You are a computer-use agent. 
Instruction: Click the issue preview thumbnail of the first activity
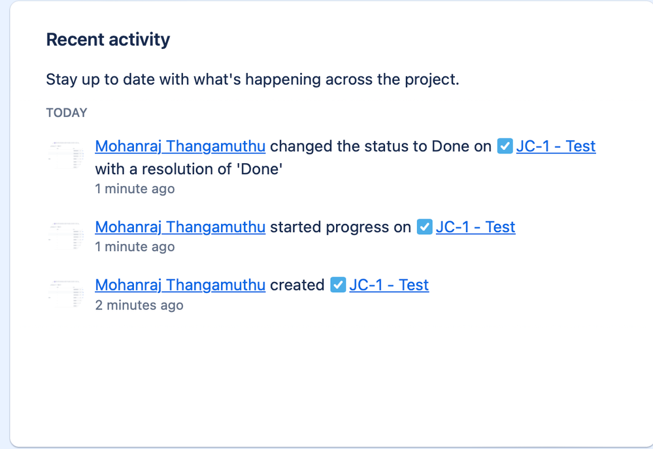click(65, 155)
